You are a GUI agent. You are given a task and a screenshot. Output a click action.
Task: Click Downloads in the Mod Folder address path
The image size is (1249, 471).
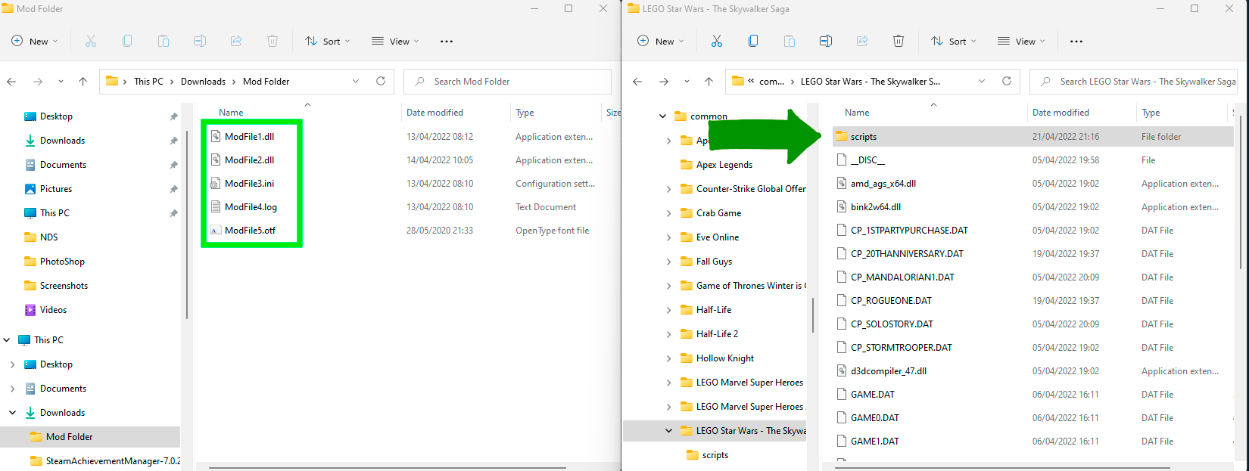(x=203, y=82)
